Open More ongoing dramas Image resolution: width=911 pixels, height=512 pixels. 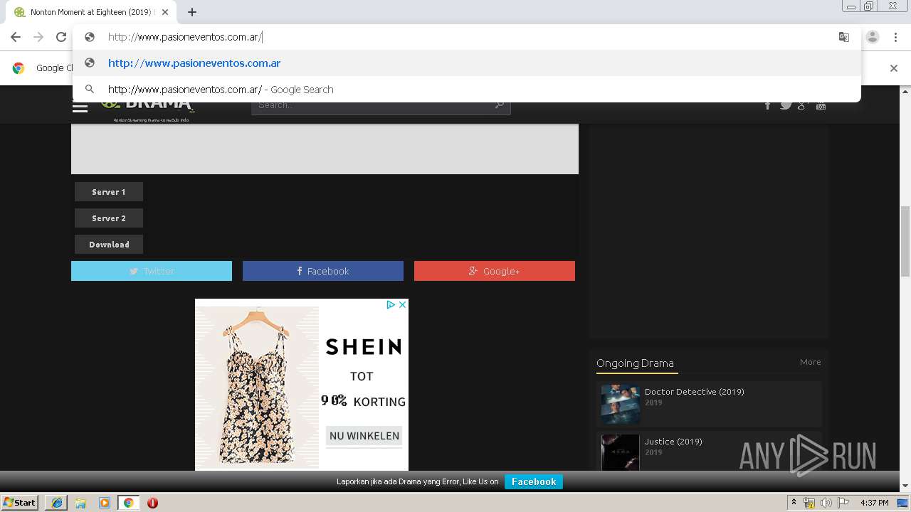pos(810,362)
